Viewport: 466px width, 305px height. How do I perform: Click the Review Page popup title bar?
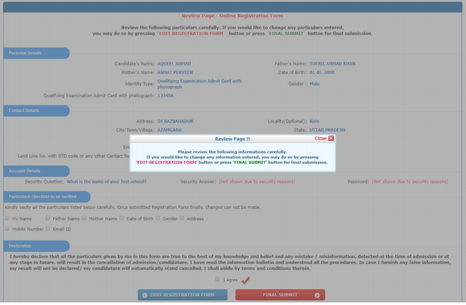tap(232, 138)
